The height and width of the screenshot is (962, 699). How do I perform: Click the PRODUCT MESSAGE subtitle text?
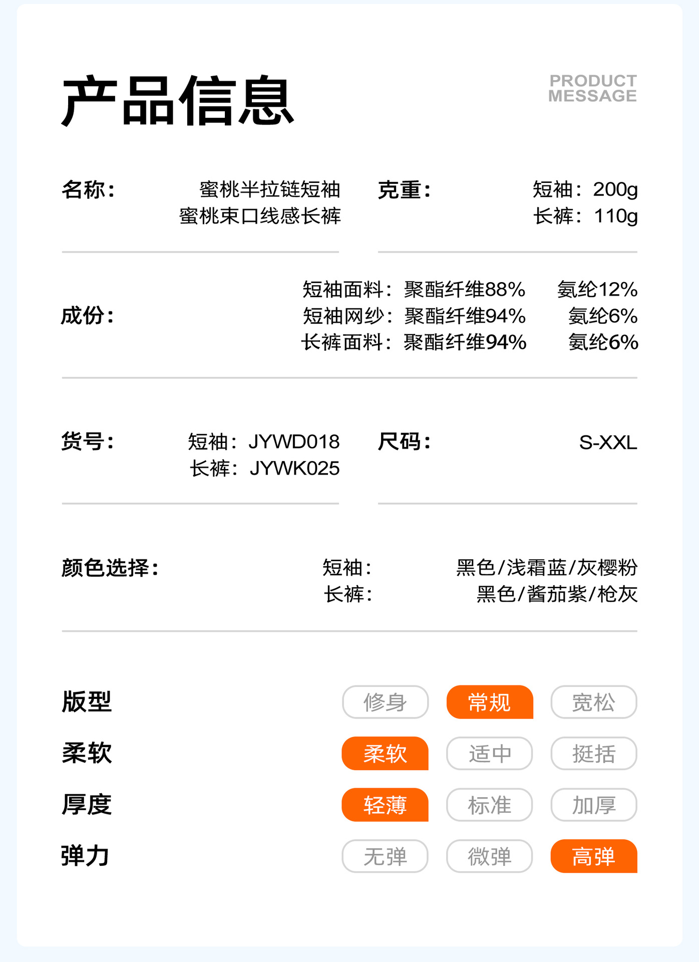[x=592, y=88]
